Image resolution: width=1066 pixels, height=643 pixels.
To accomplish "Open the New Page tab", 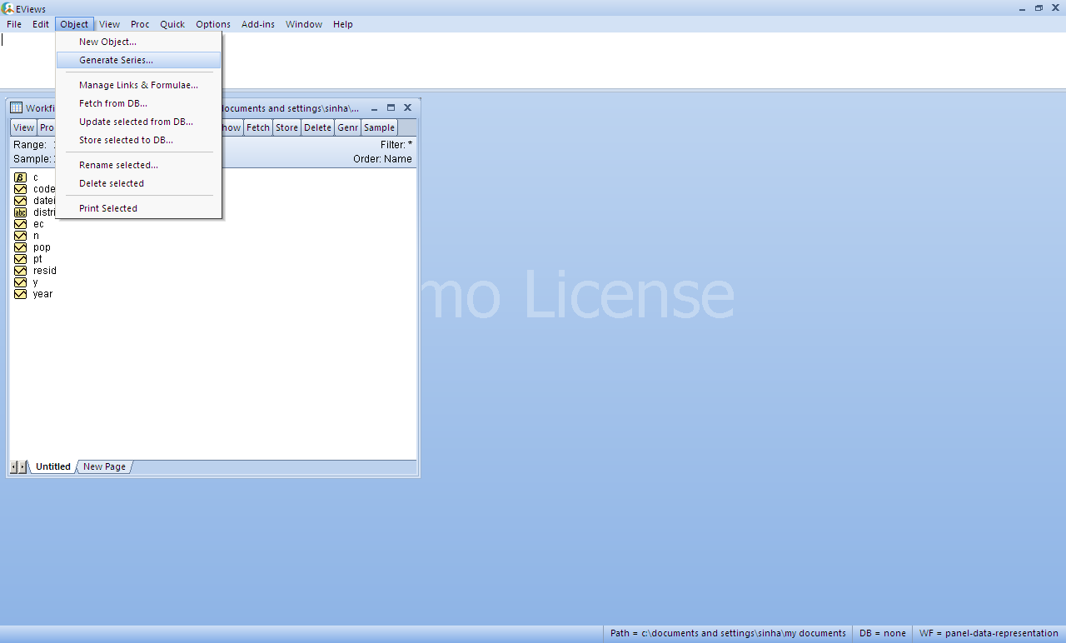I will [105, 466].
